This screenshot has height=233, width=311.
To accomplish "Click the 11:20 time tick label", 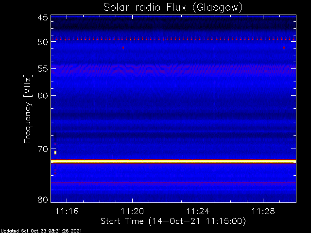I will pyautogui.click(x=132, y=211).
